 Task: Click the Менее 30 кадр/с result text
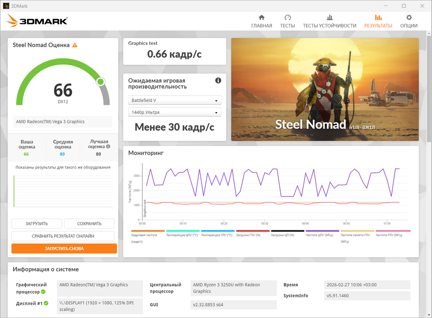174,127
